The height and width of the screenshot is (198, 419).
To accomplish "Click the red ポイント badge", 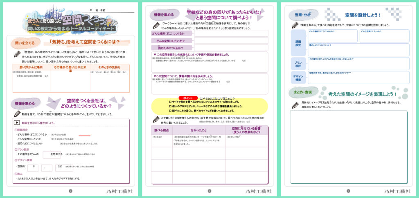I will [x=188, y=98].
